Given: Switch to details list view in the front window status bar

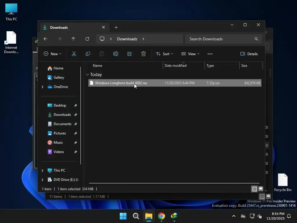Looking at the screenshot, I should pyautogui.click(x=254, y=189).
